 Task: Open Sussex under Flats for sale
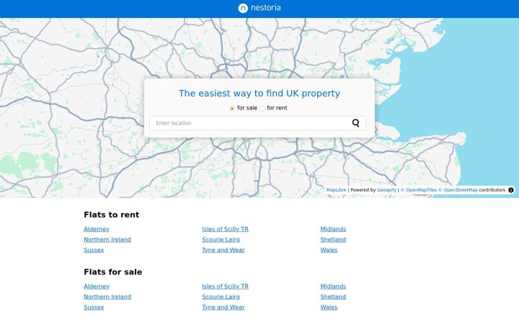[94, 307]
